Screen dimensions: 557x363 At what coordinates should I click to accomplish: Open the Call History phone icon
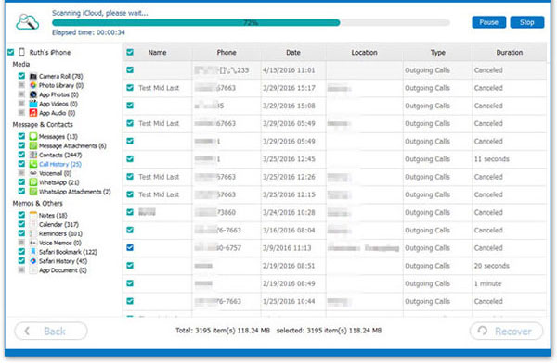coord(33,164)
